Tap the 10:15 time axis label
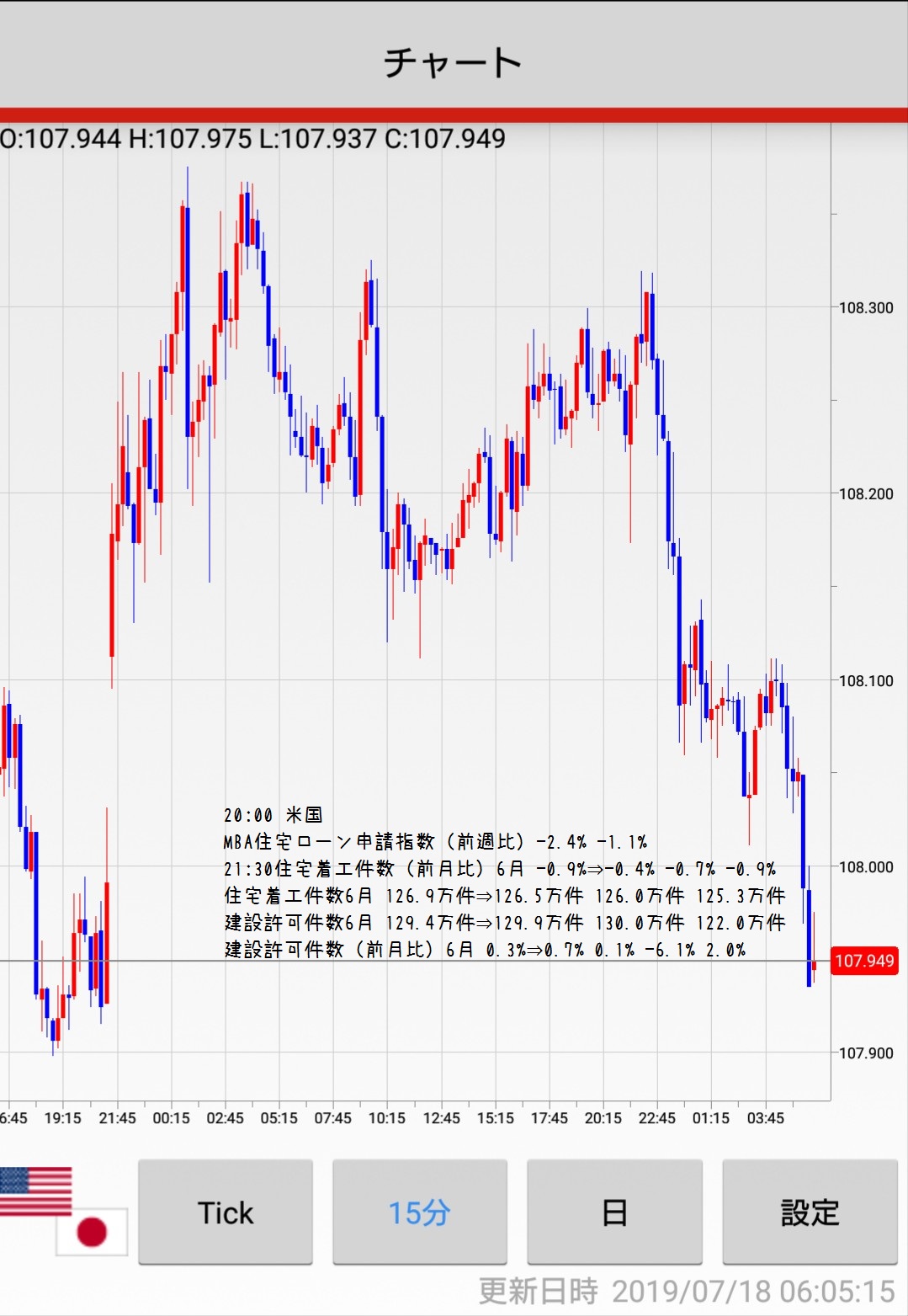This screenshot has height=1316, width=908. [387, 1118]
